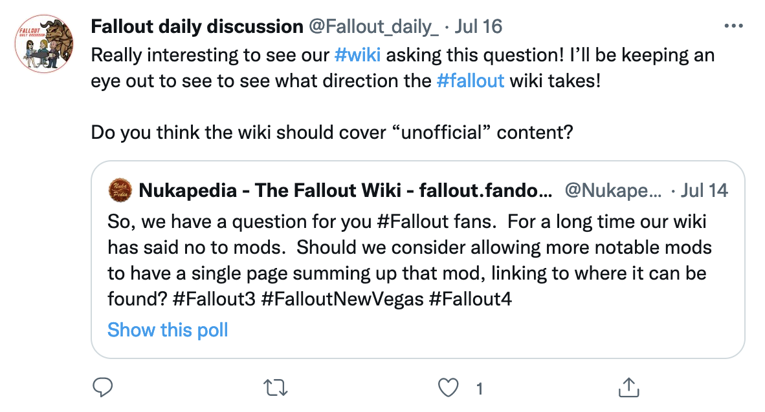Open the Jul 16 tweet timestamp
Image resolution: width=765 pixels, height=412 pixels.
tap(479, 27)
